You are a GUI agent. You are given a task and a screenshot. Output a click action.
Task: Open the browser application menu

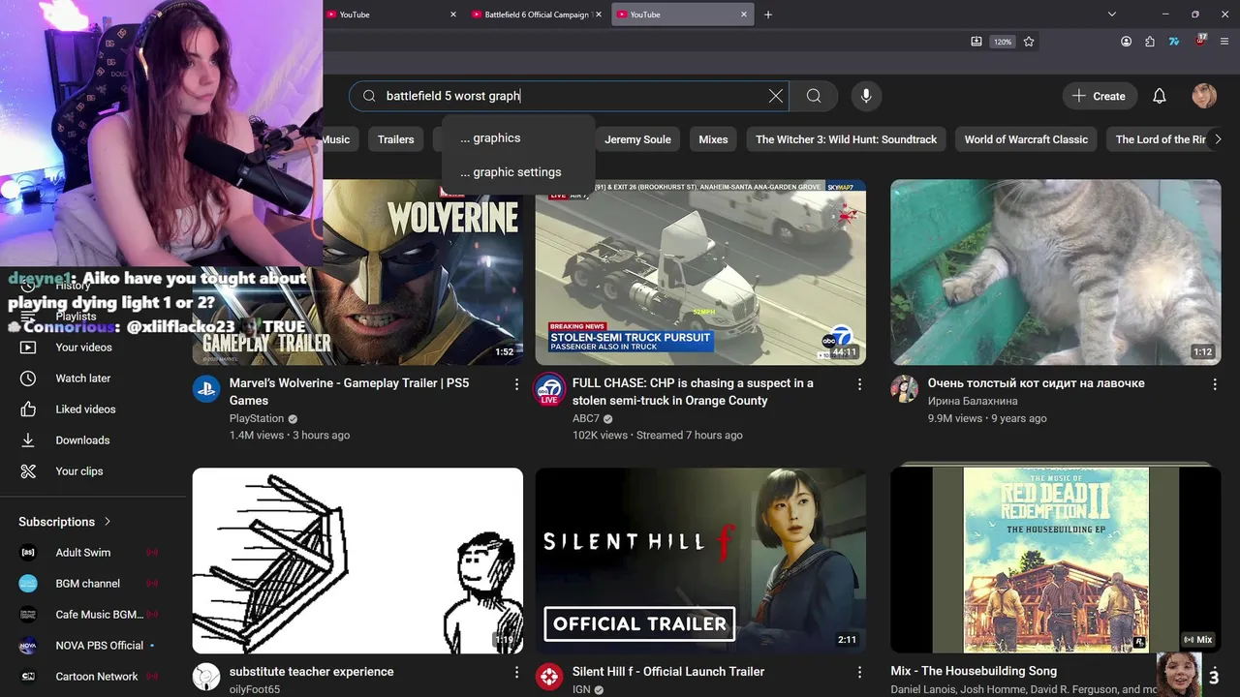(1225, 42)
